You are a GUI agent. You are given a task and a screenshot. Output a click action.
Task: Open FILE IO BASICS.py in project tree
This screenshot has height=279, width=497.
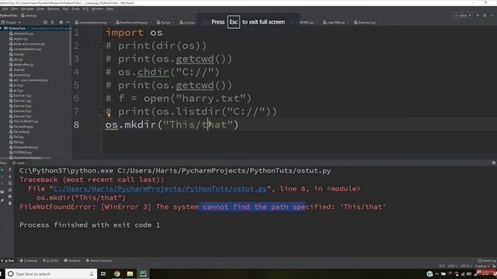24,121
